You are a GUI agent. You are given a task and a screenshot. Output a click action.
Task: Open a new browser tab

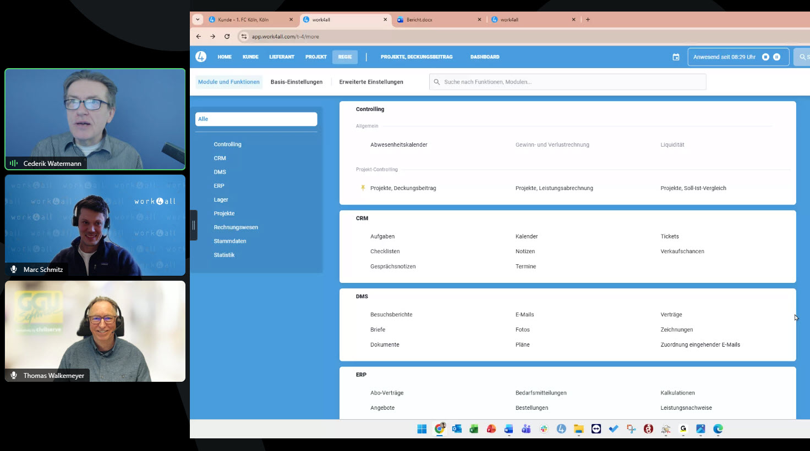588,19
